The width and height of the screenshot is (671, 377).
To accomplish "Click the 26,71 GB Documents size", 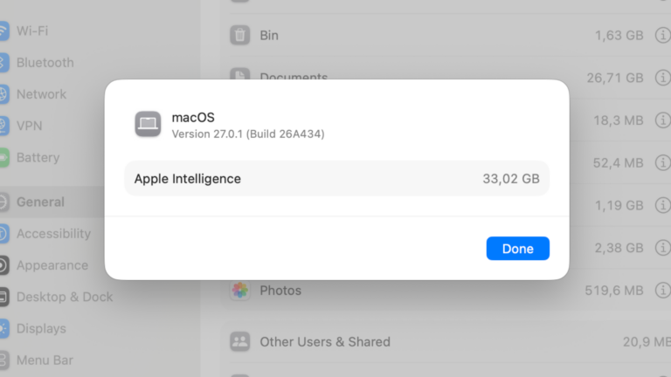I will click(x=615, y=78).
